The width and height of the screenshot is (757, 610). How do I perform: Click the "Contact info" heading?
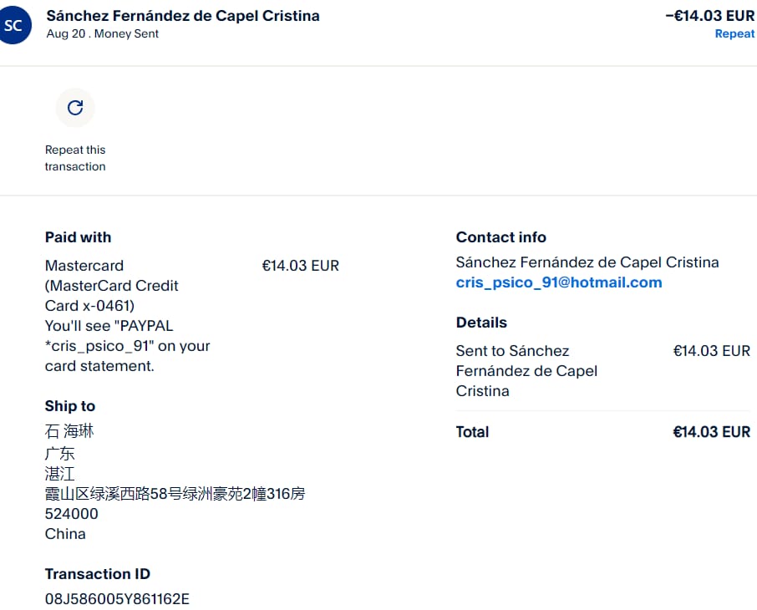point(501,237)
